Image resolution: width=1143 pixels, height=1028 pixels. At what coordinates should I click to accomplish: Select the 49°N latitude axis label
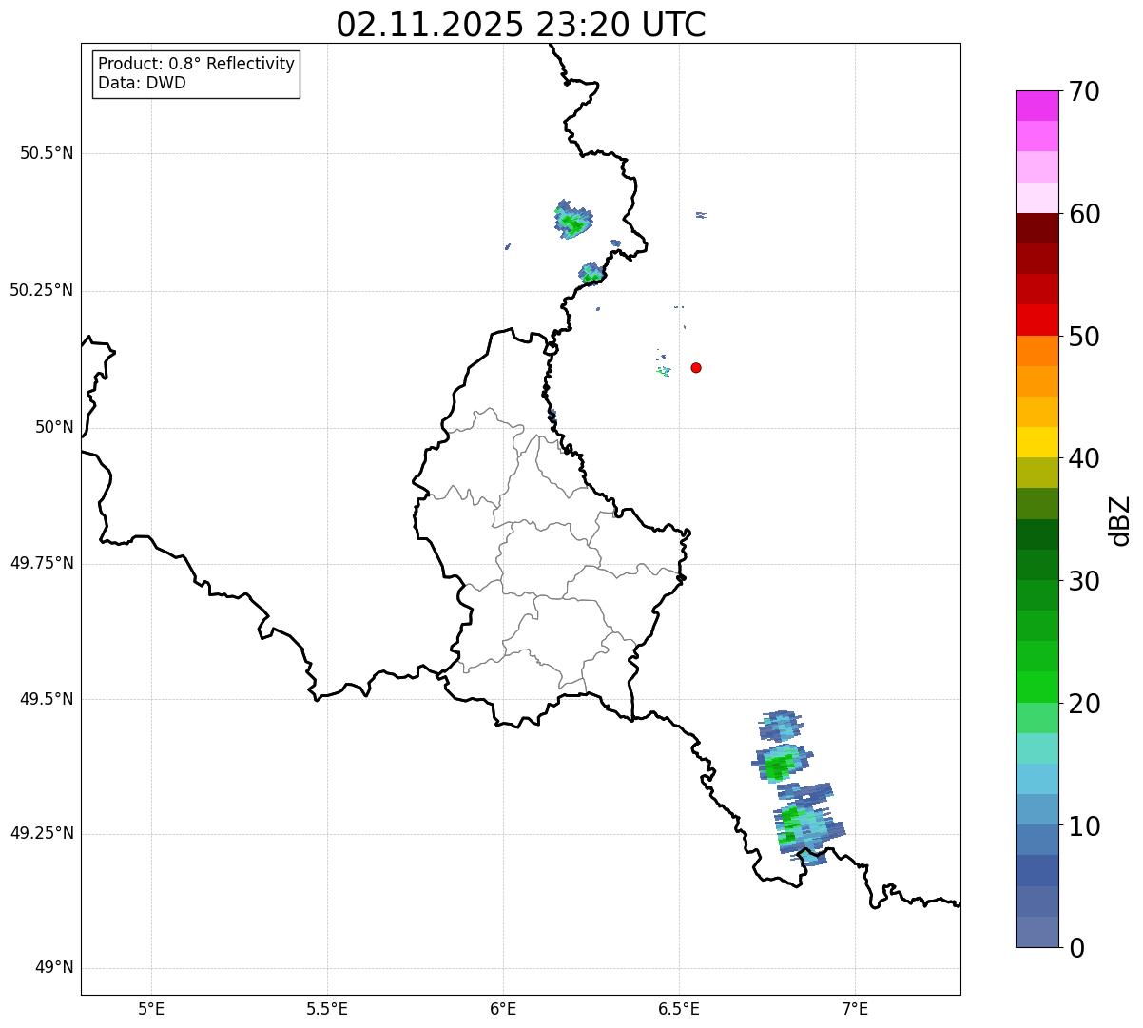[x=54, y=968]
